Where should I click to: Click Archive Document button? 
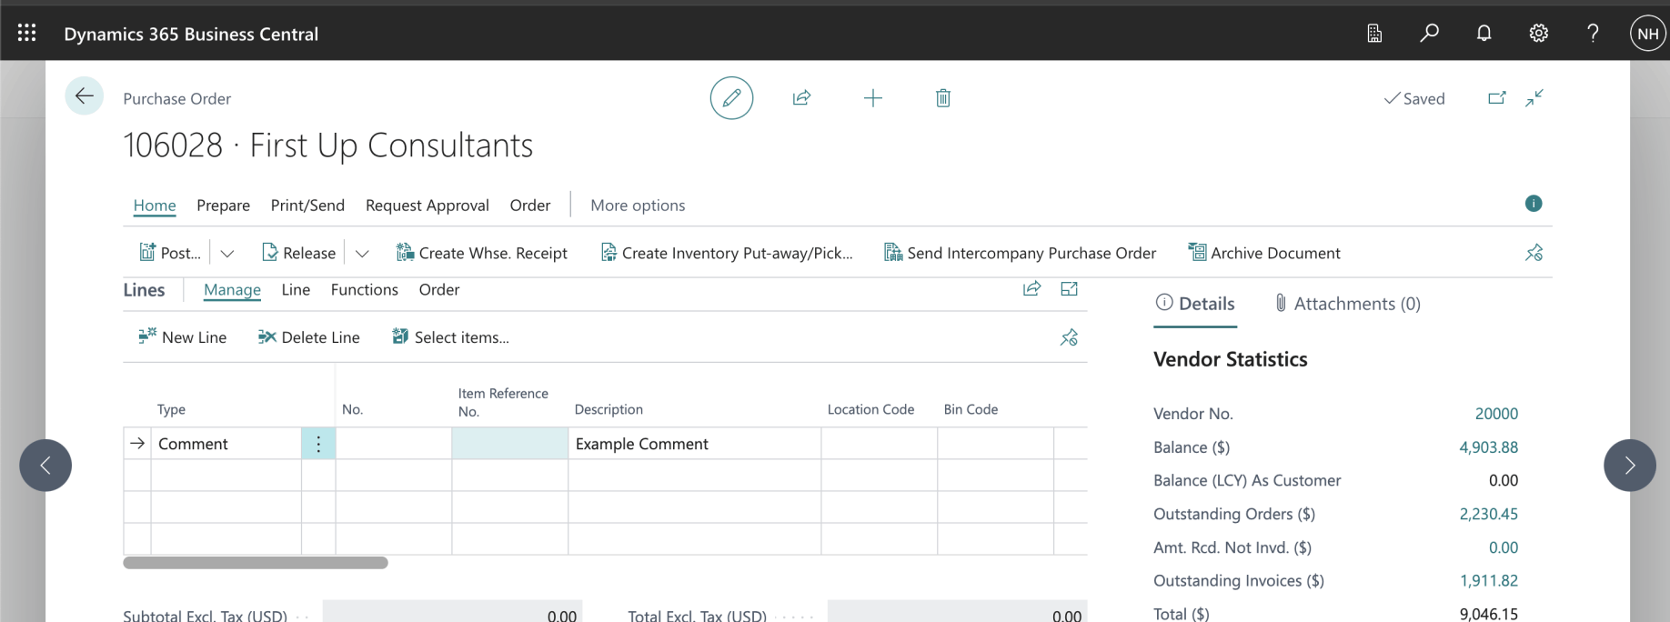point(1264,253)
